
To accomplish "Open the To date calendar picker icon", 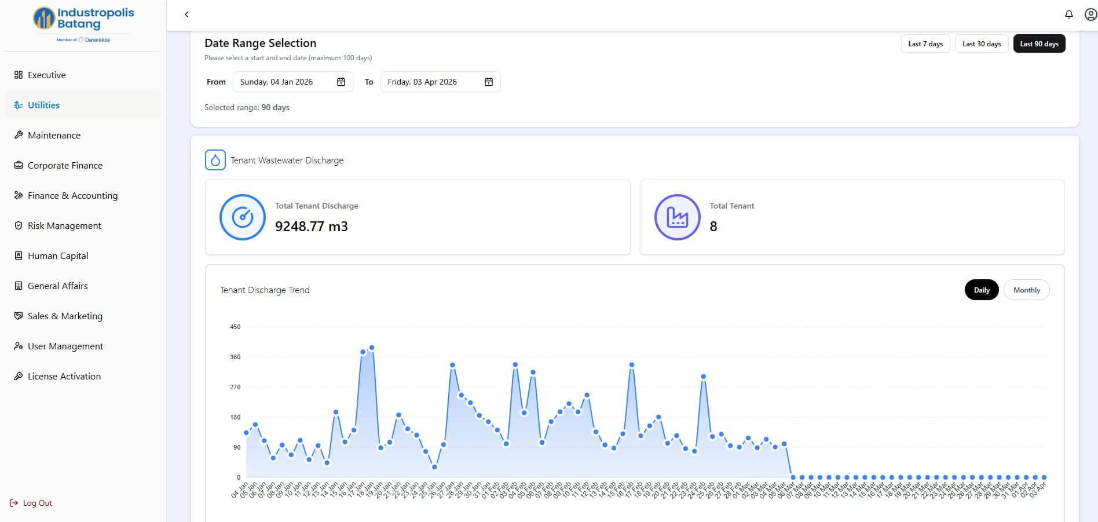I will coord(489,82).
